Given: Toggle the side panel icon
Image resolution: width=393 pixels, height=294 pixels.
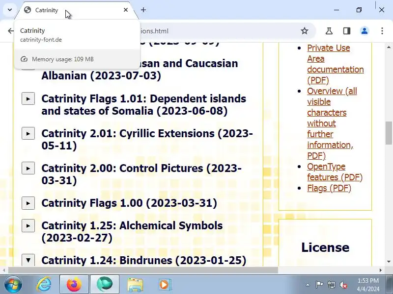Looking at the screenshot, I should (347, 31).
